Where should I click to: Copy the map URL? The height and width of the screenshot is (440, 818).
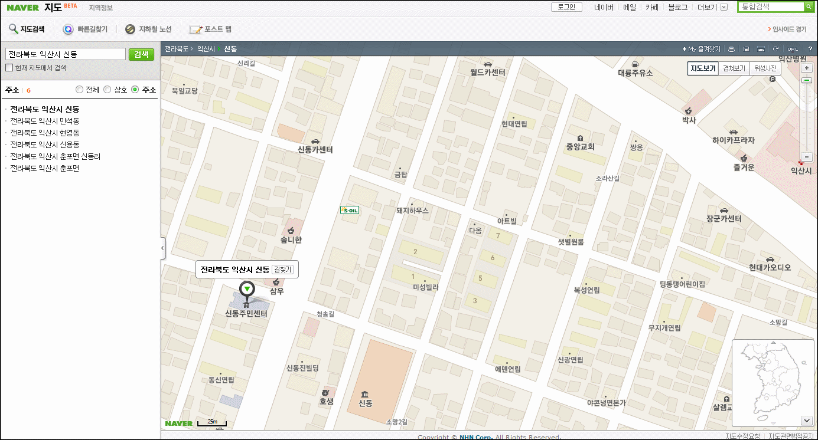click(793, 49)
